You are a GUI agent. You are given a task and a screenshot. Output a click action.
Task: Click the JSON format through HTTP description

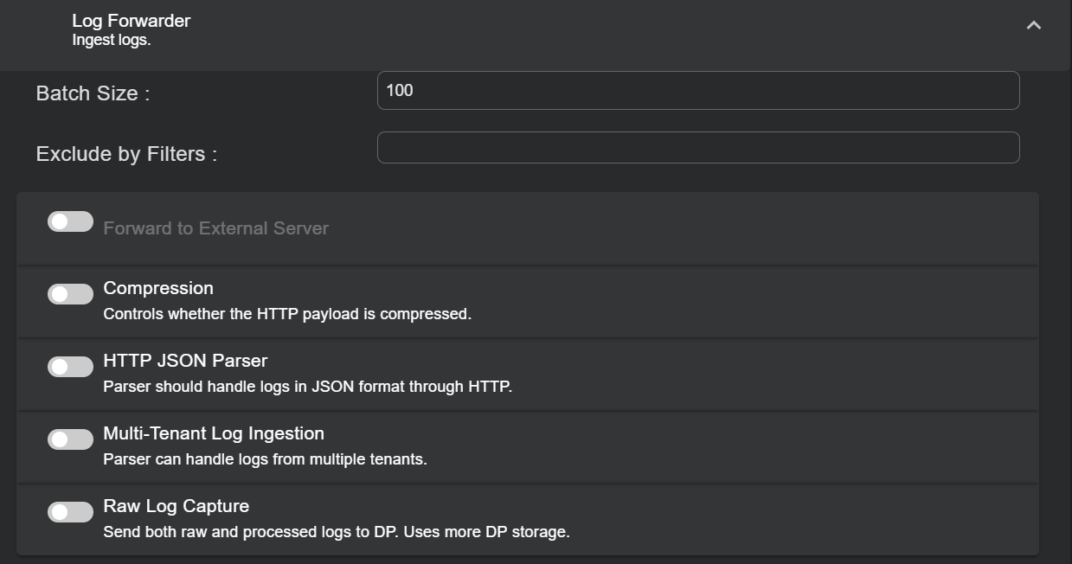[307, 387]
